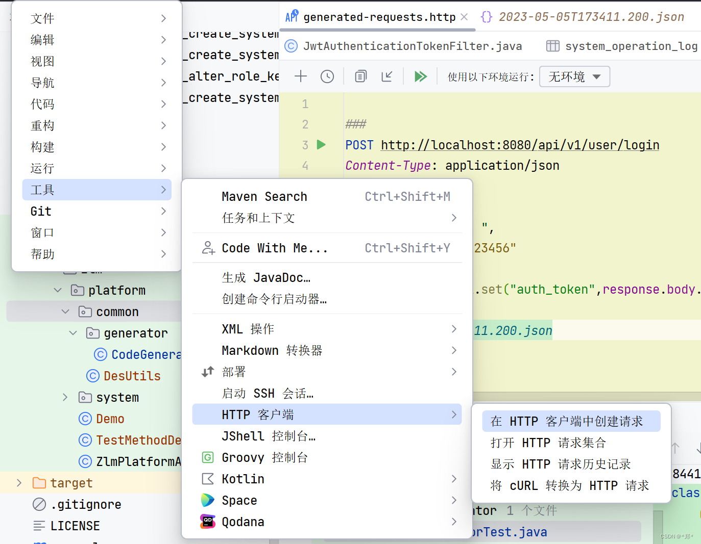The image size is (701, 544).
Task: Select 在 HTTP 客户端中创建请求
Action: (571, 421)
